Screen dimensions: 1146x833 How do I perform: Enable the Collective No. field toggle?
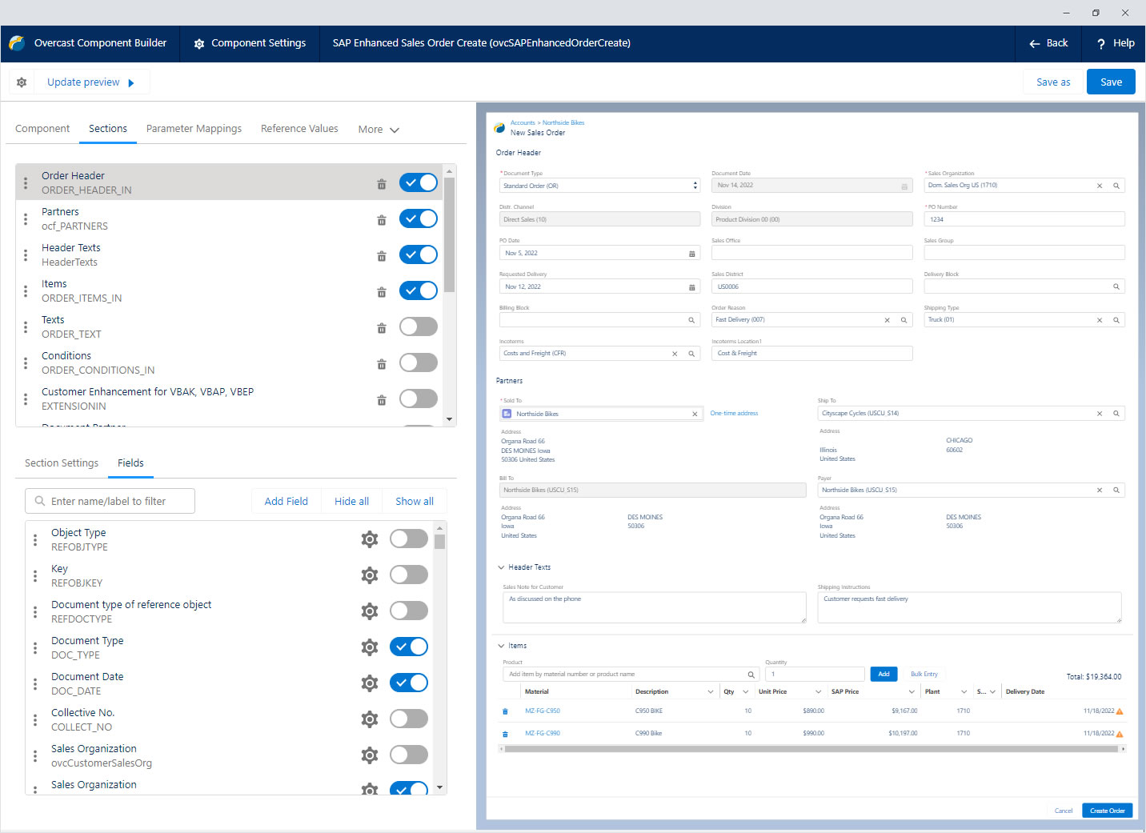409,719
